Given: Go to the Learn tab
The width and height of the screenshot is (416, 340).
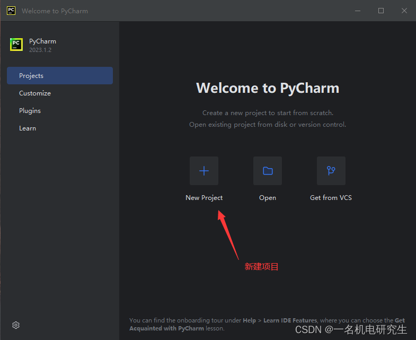Looking at the screenshot, I should [60, 128].
